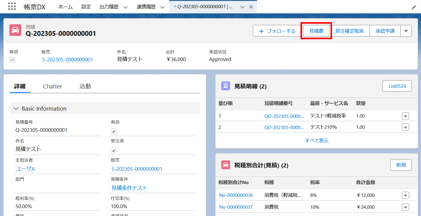Toggle the 受注済 checkbox
Image resolution: width=421 pixels, height=216 pixels.
[113, 150]
